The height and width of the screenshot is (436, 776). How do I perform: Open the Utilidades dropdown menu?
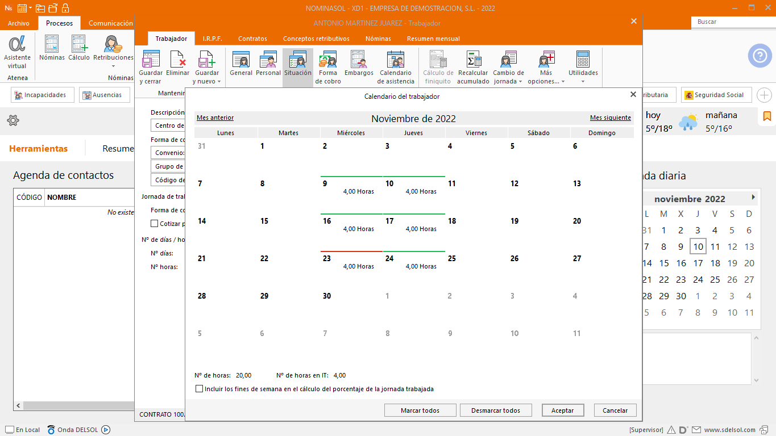[x=583, y=81]
